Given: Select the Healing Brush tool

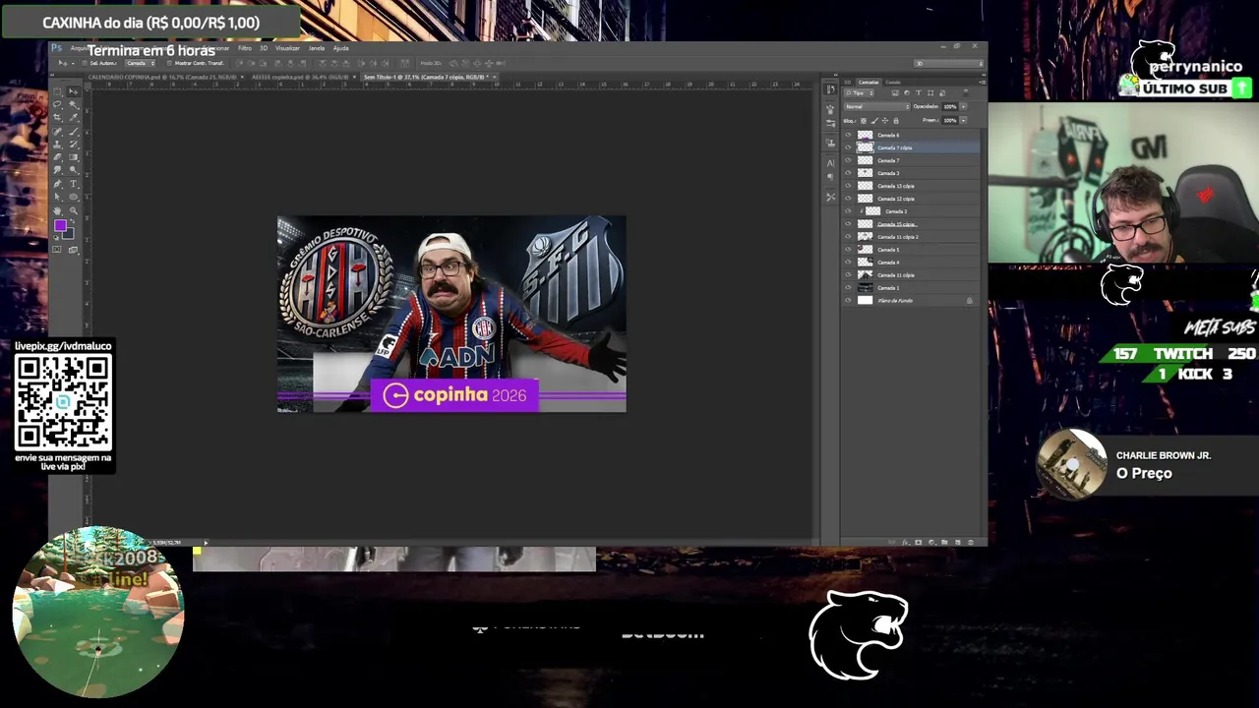Looking at the screenshot, I should tap(57, 132).
